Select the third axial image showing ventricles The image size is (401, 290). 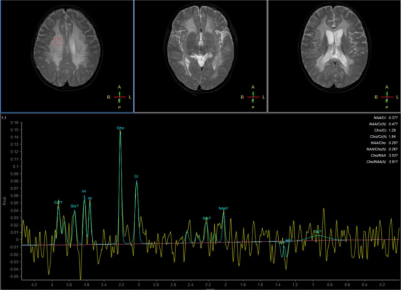pos(334,56)
